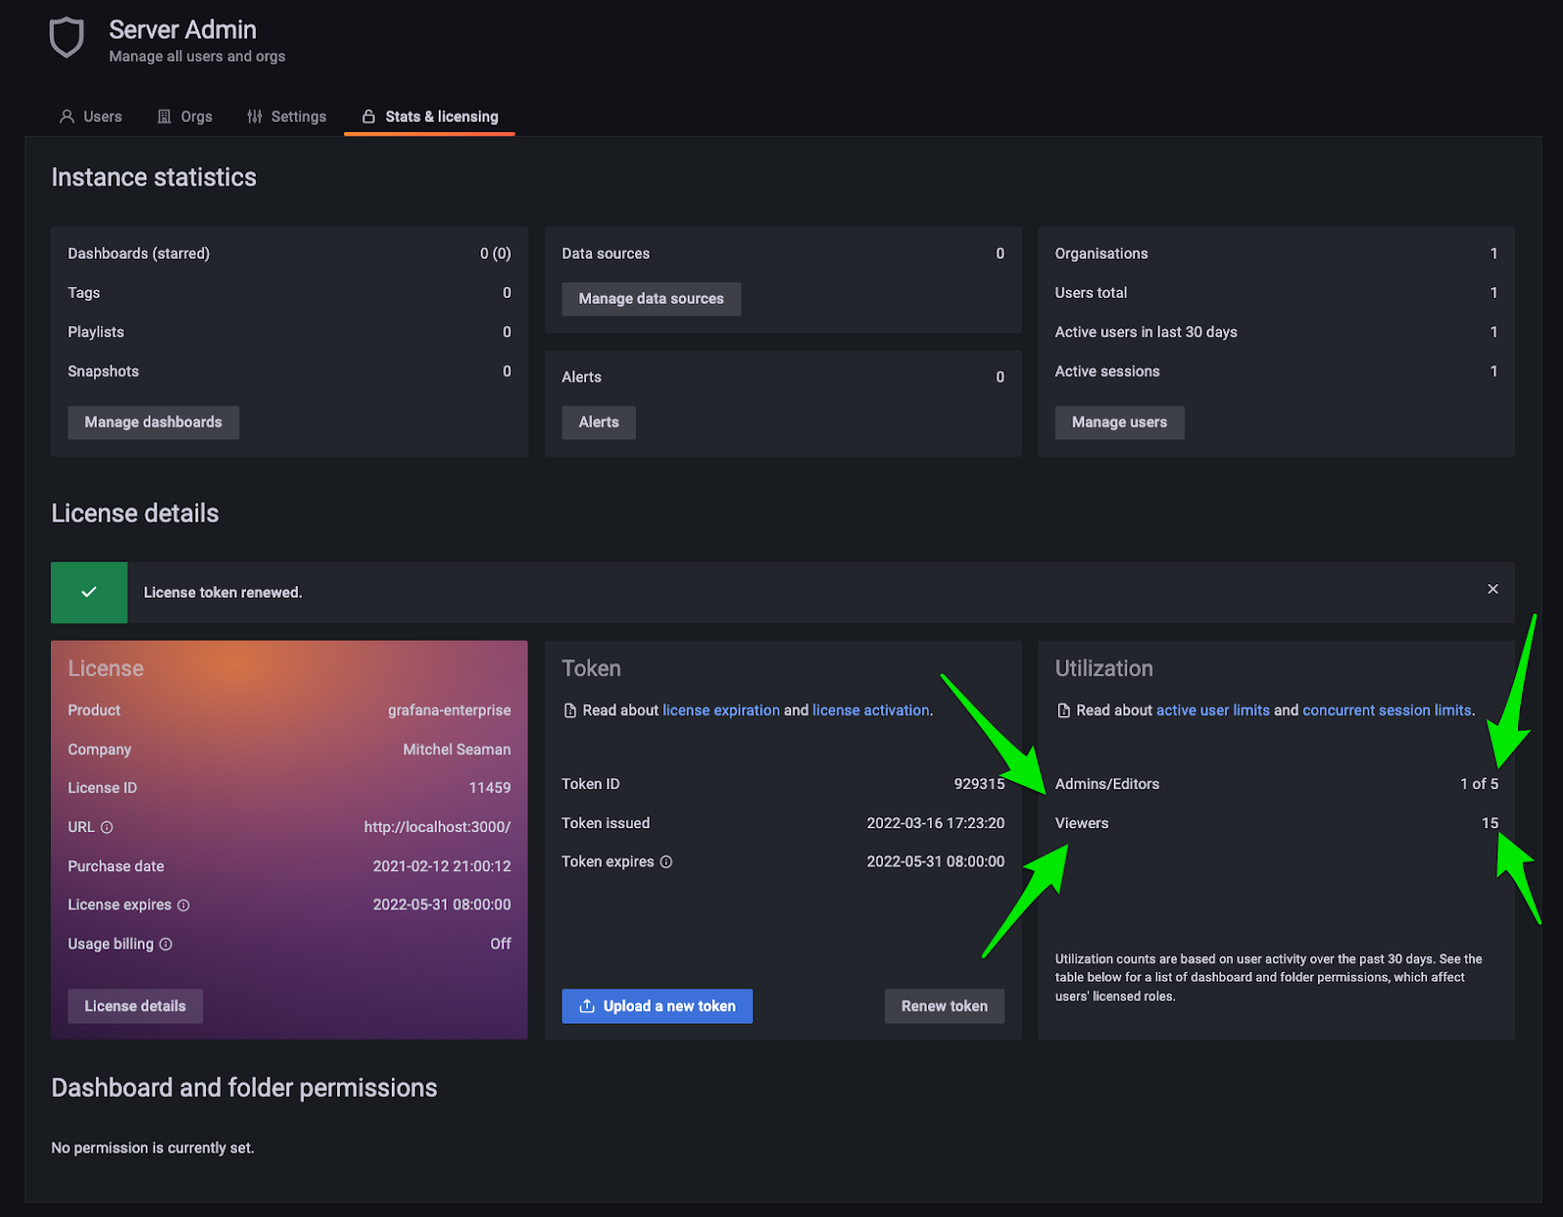Select the Stats & licensing tab
The height and width of the screenshot is (1217, 1563).
click(430, 116)
